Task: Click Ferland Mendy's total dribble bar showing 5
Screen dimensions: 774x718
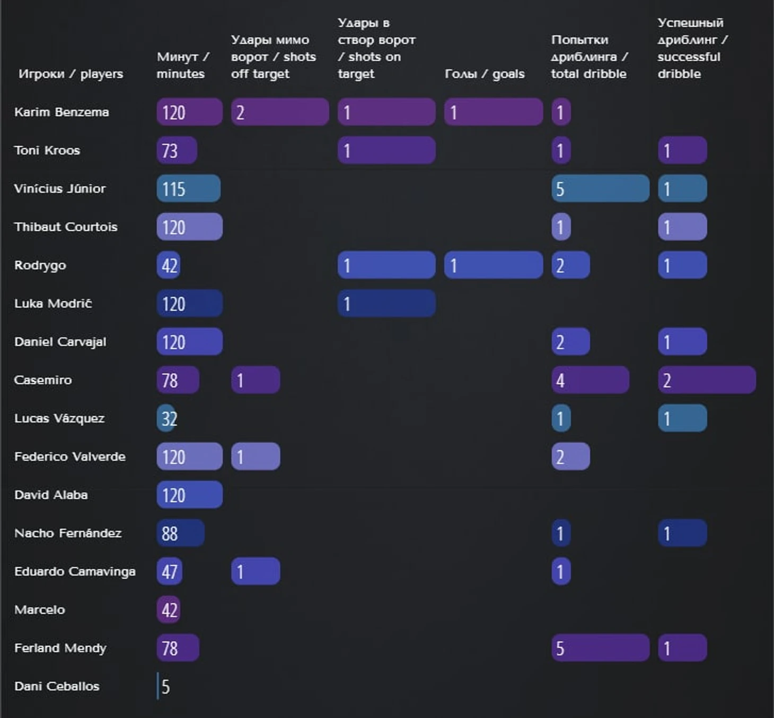Action: 600,648
